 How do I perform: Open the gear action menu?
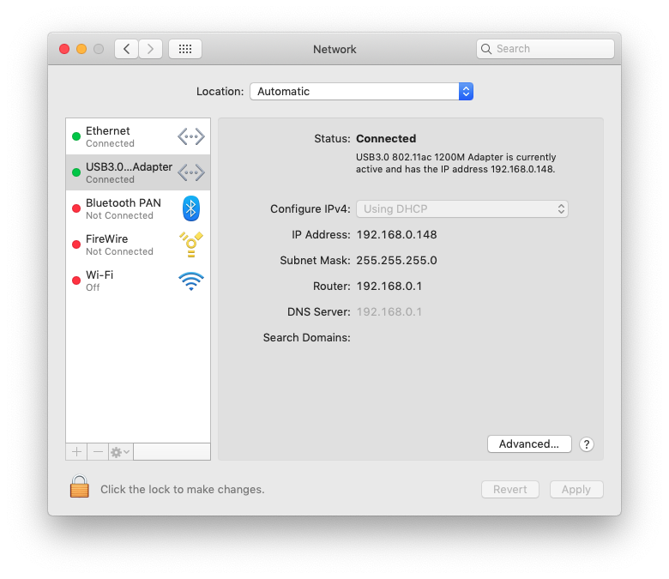click(x=120, y=452)
